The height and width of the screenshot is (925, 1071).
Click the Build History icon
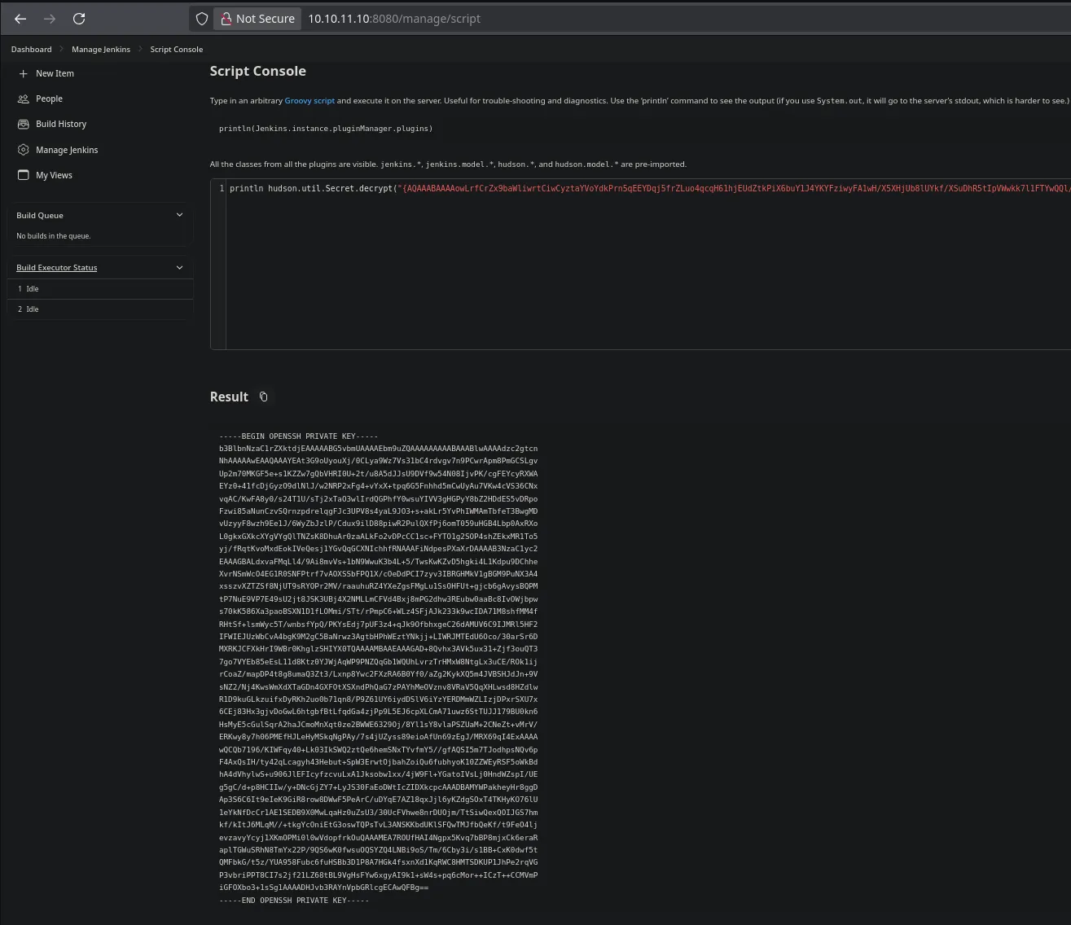(23, 124)
